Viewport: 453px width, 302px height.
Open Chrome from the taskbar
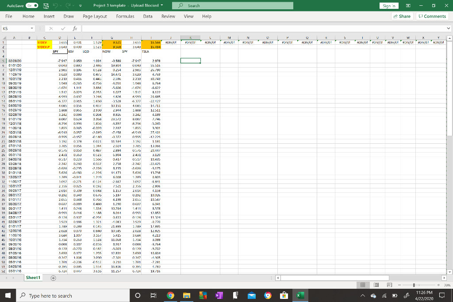pyautogui.click(x=171, y=295)
